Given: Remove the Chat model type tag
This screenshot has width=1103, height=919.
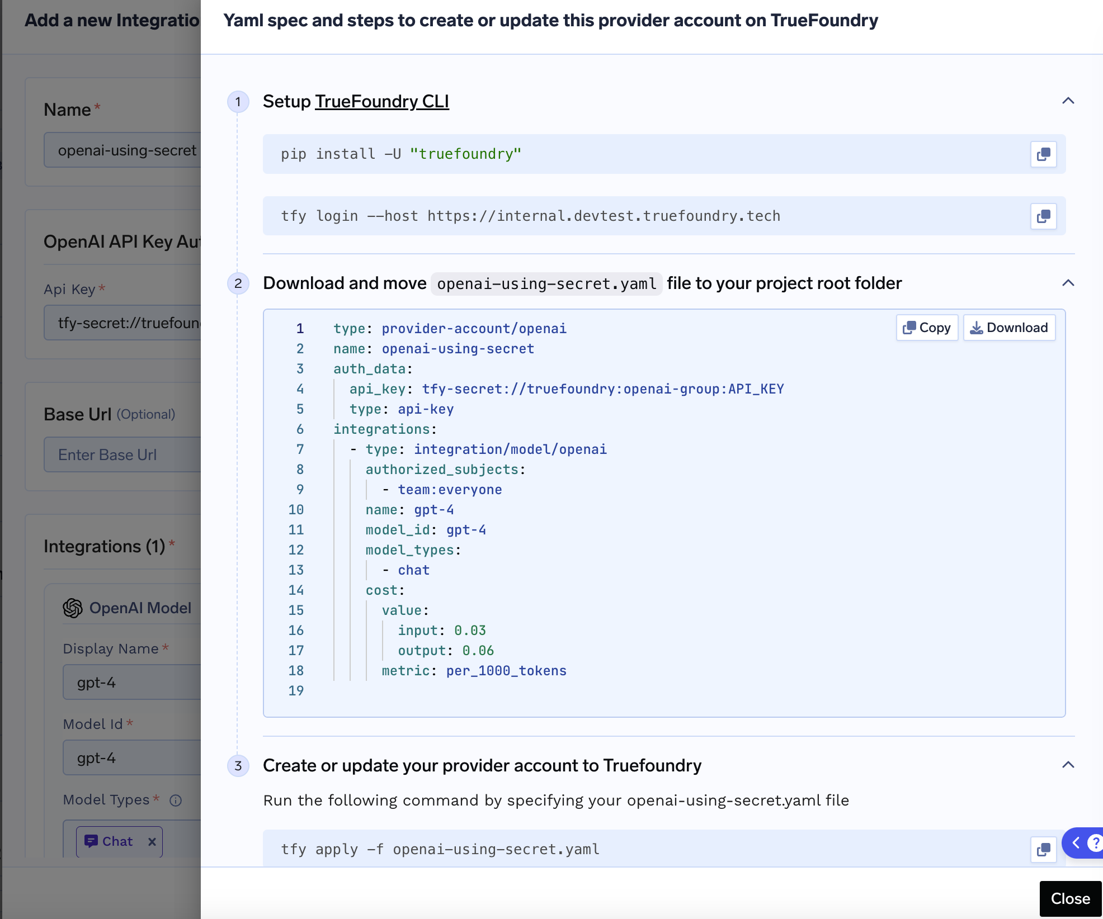Looking at the screenshot, I should pos(152,842).
